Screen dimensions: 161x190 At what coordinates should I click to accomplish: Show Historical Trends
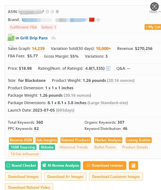(x=74, y=147)
